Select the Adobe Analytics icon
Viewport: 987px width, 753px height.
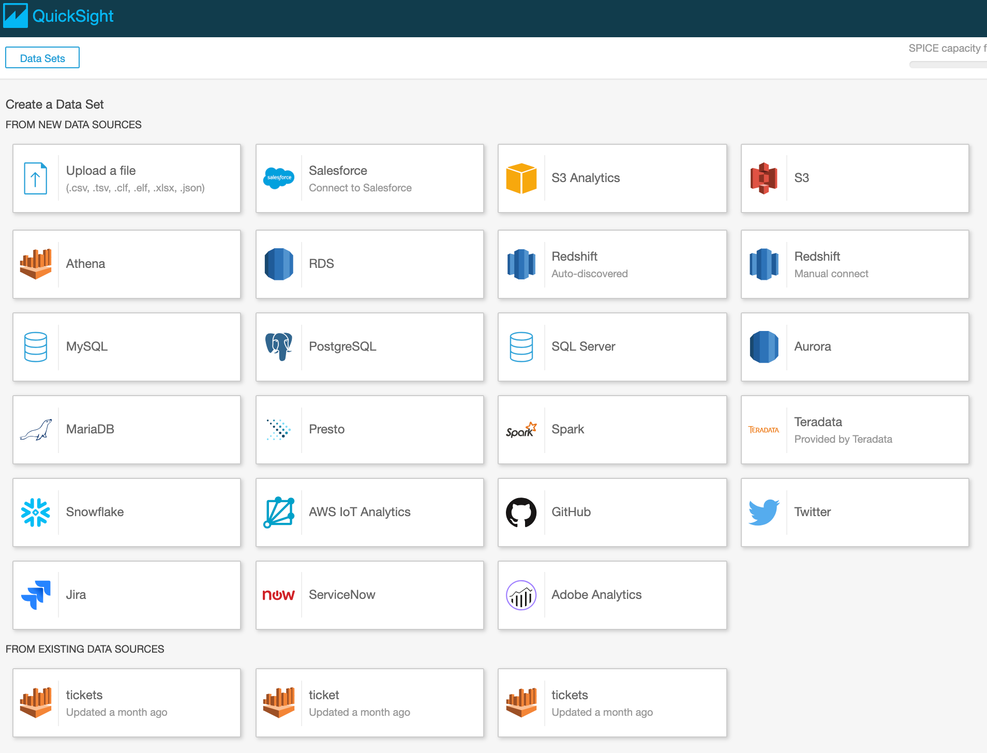(521, 595)
